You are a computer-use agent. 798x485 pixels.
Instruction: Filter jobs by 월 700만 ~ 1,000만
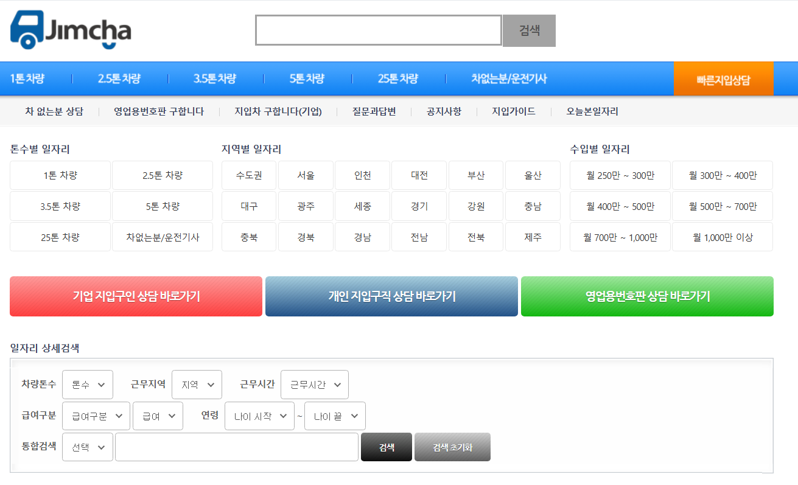[620, 237]
